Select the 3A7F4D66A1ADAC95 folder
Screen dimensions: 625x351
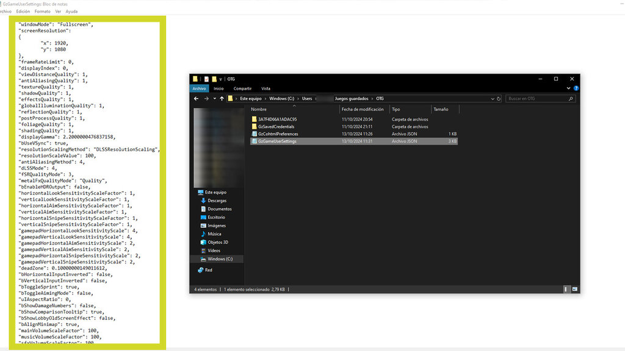[x=277, y=119]
